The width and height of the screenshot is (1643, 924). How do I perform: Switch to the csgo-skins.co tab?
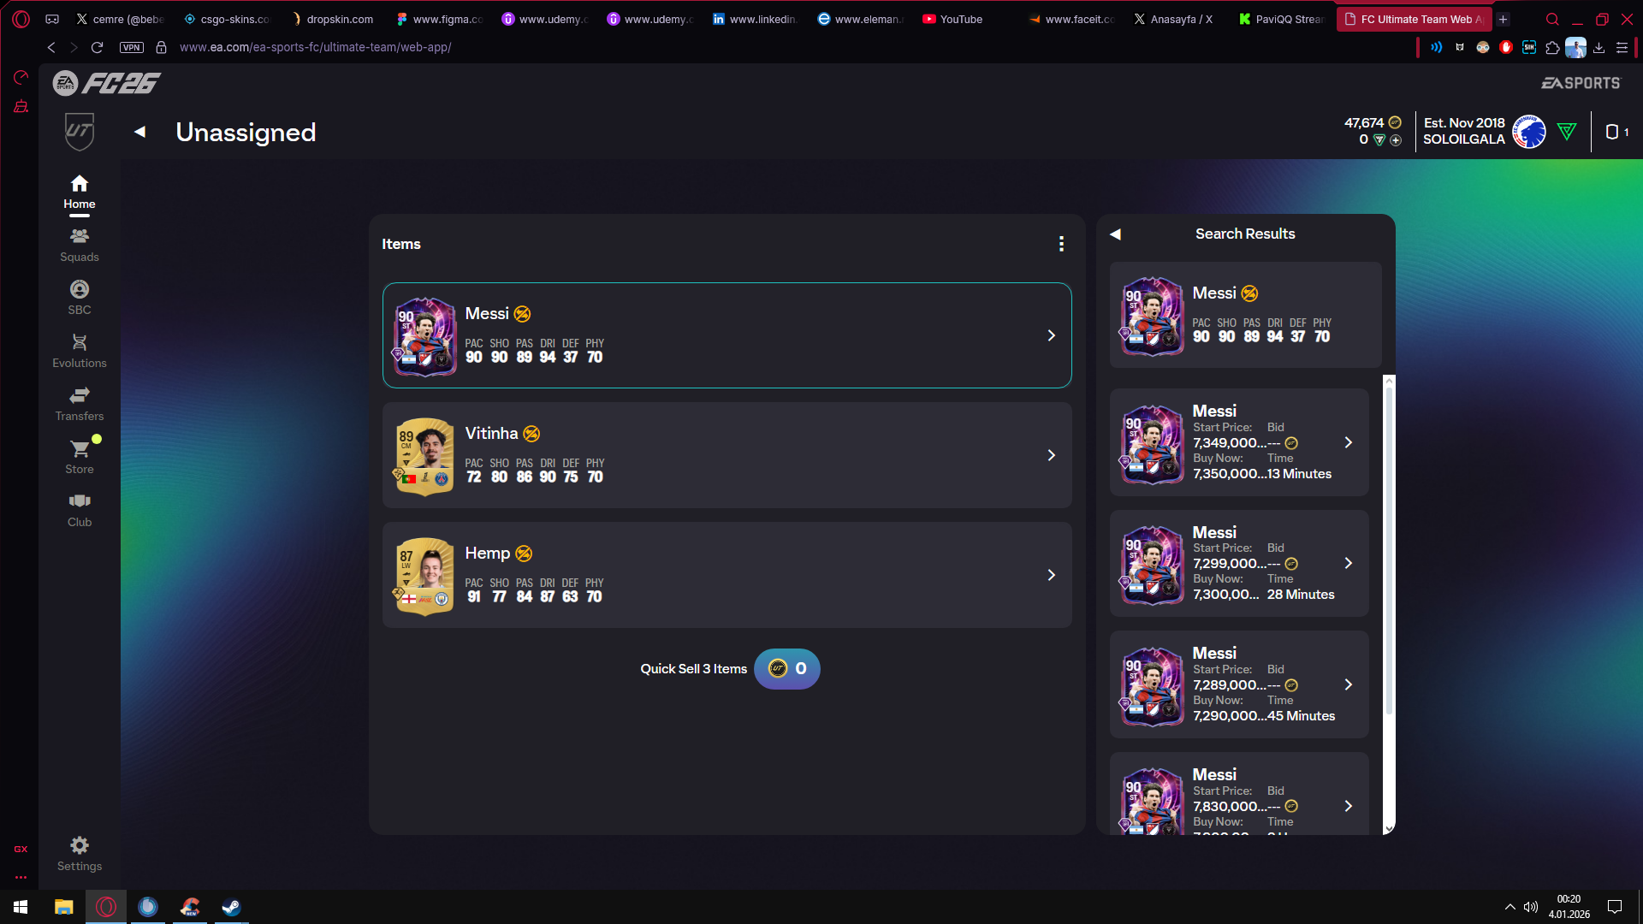click(227, 19)
